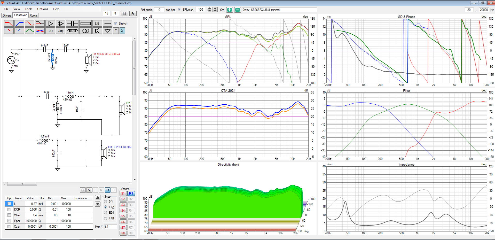Open the LIB component library button
Image resolution: width=495 pixels, height=240 pixels.
(x=97, y=24)
